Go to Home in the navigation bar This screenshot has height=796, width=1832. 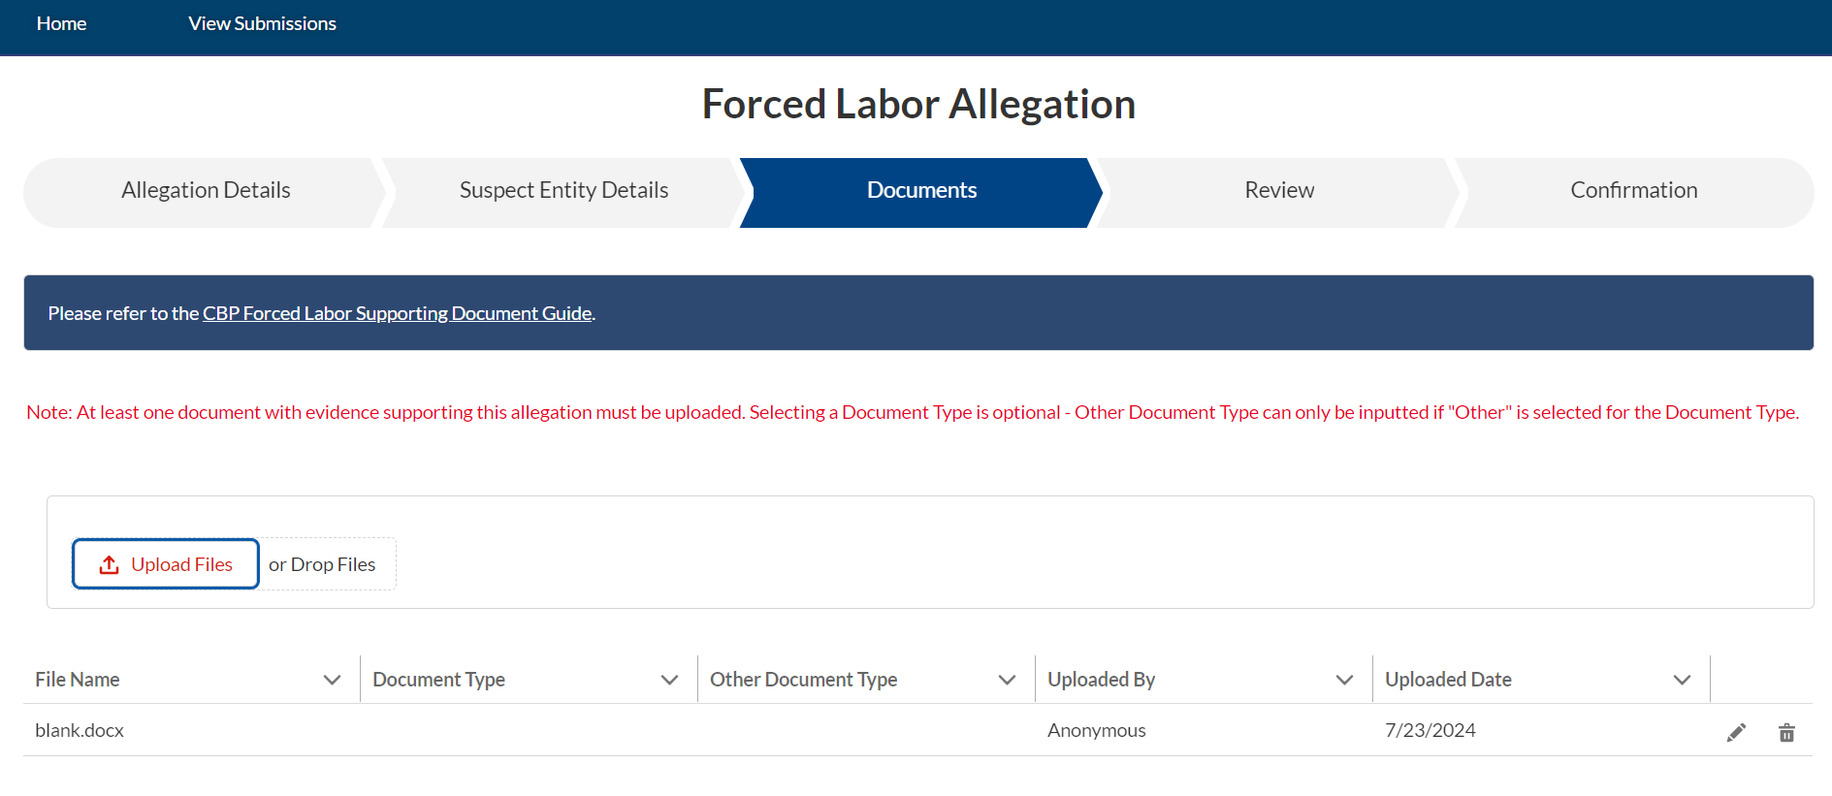pos(61,23)
